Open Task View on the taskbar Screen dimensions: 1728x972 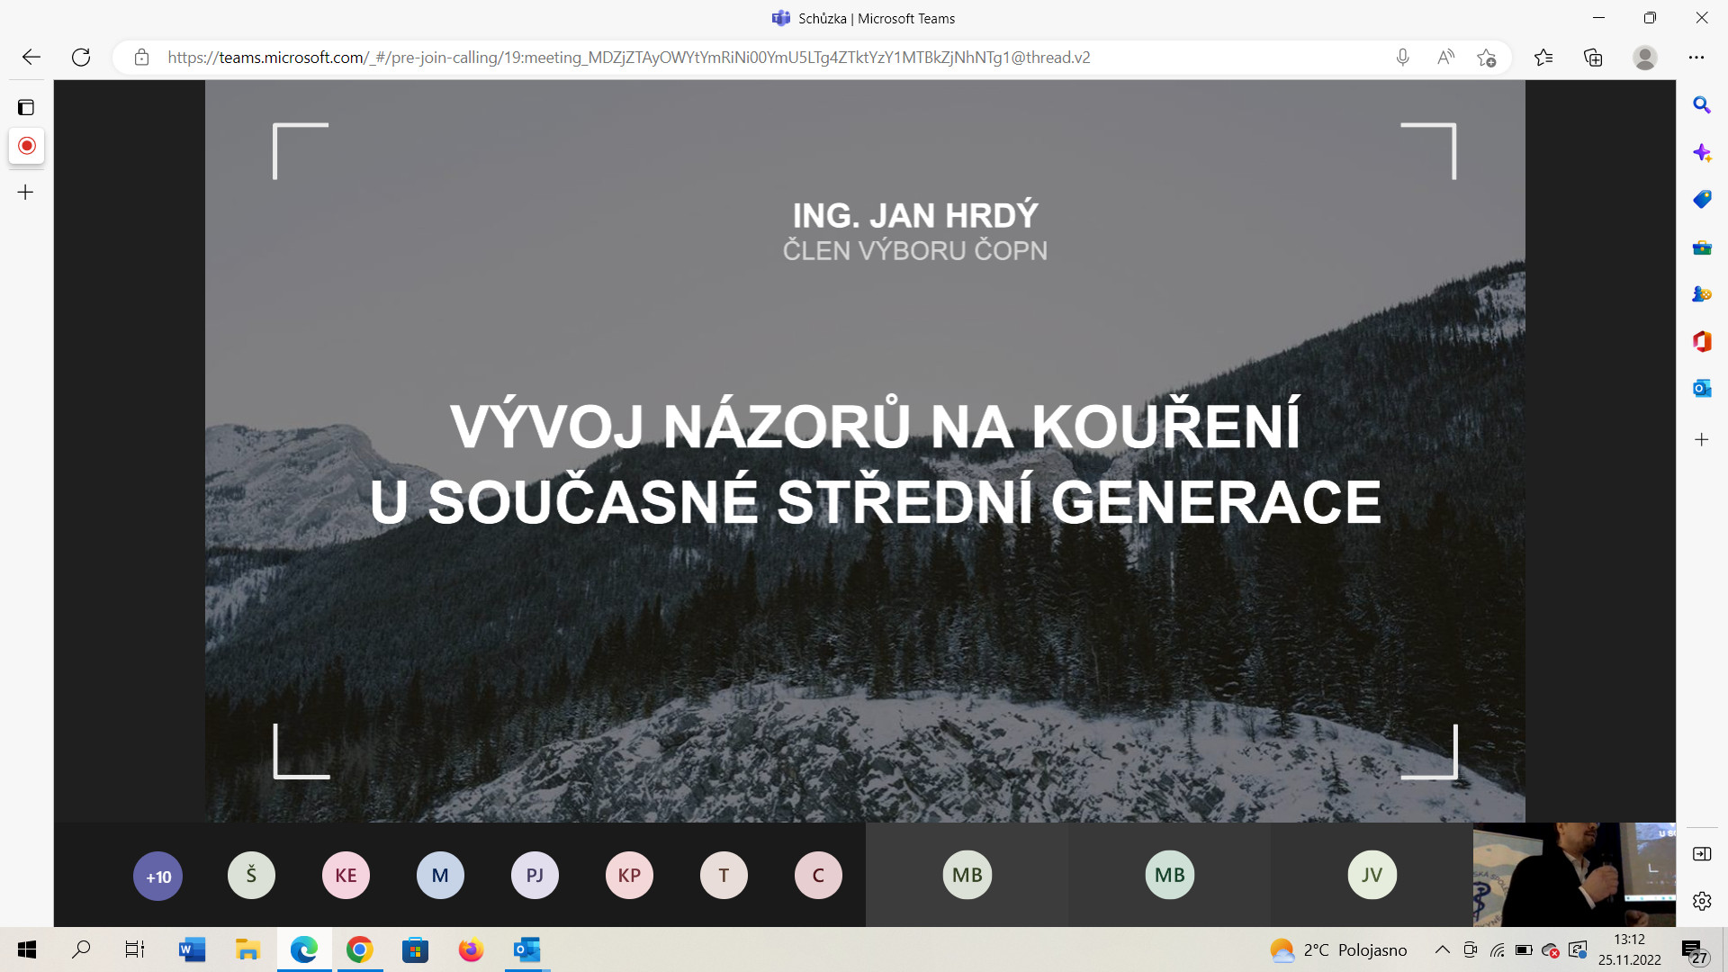pos(135,949)
